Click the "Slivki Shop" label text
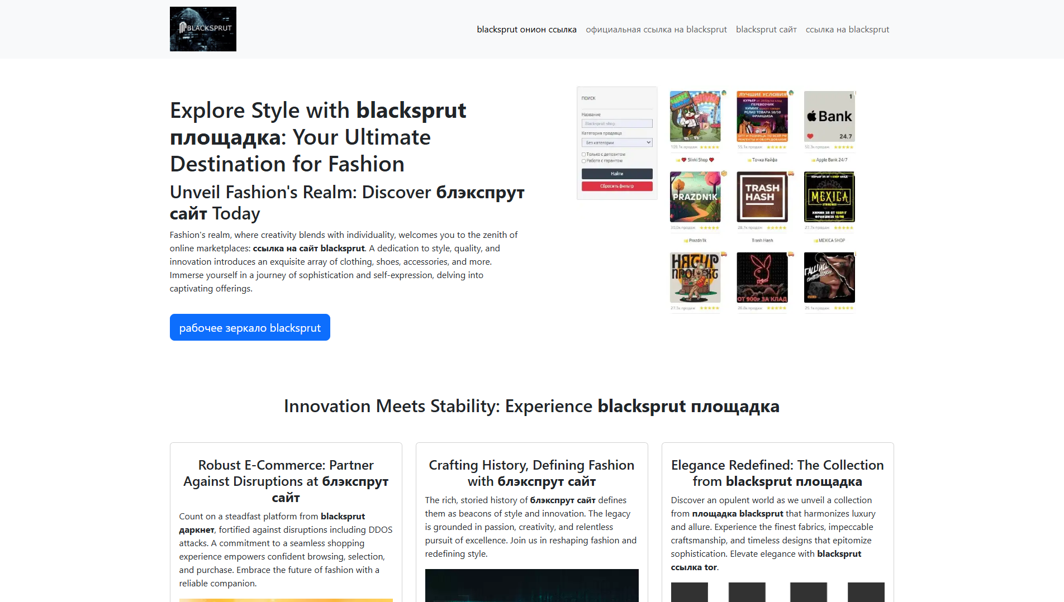 pyautogui.click(x=697, y=160)
